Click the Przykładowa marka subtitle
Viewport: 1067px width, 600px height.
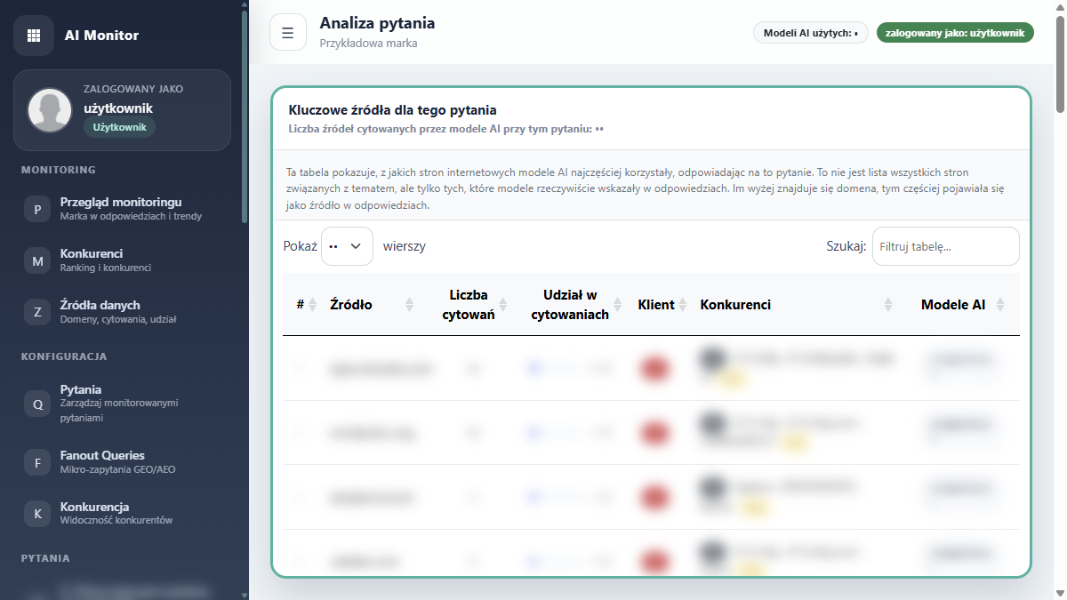click(368, 43)
